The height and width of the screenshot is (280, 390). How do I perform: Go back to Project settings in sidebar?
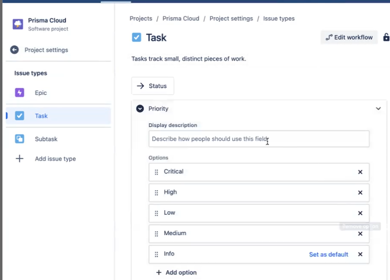(46, 50)
